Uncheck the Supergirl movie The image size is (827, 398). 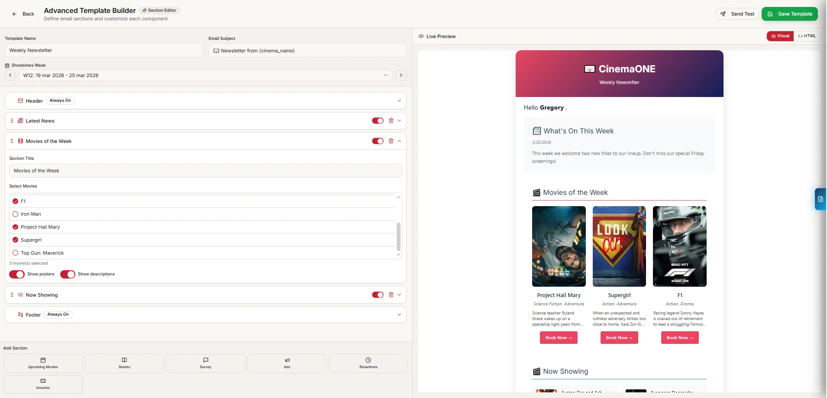(x=16, y=240)
